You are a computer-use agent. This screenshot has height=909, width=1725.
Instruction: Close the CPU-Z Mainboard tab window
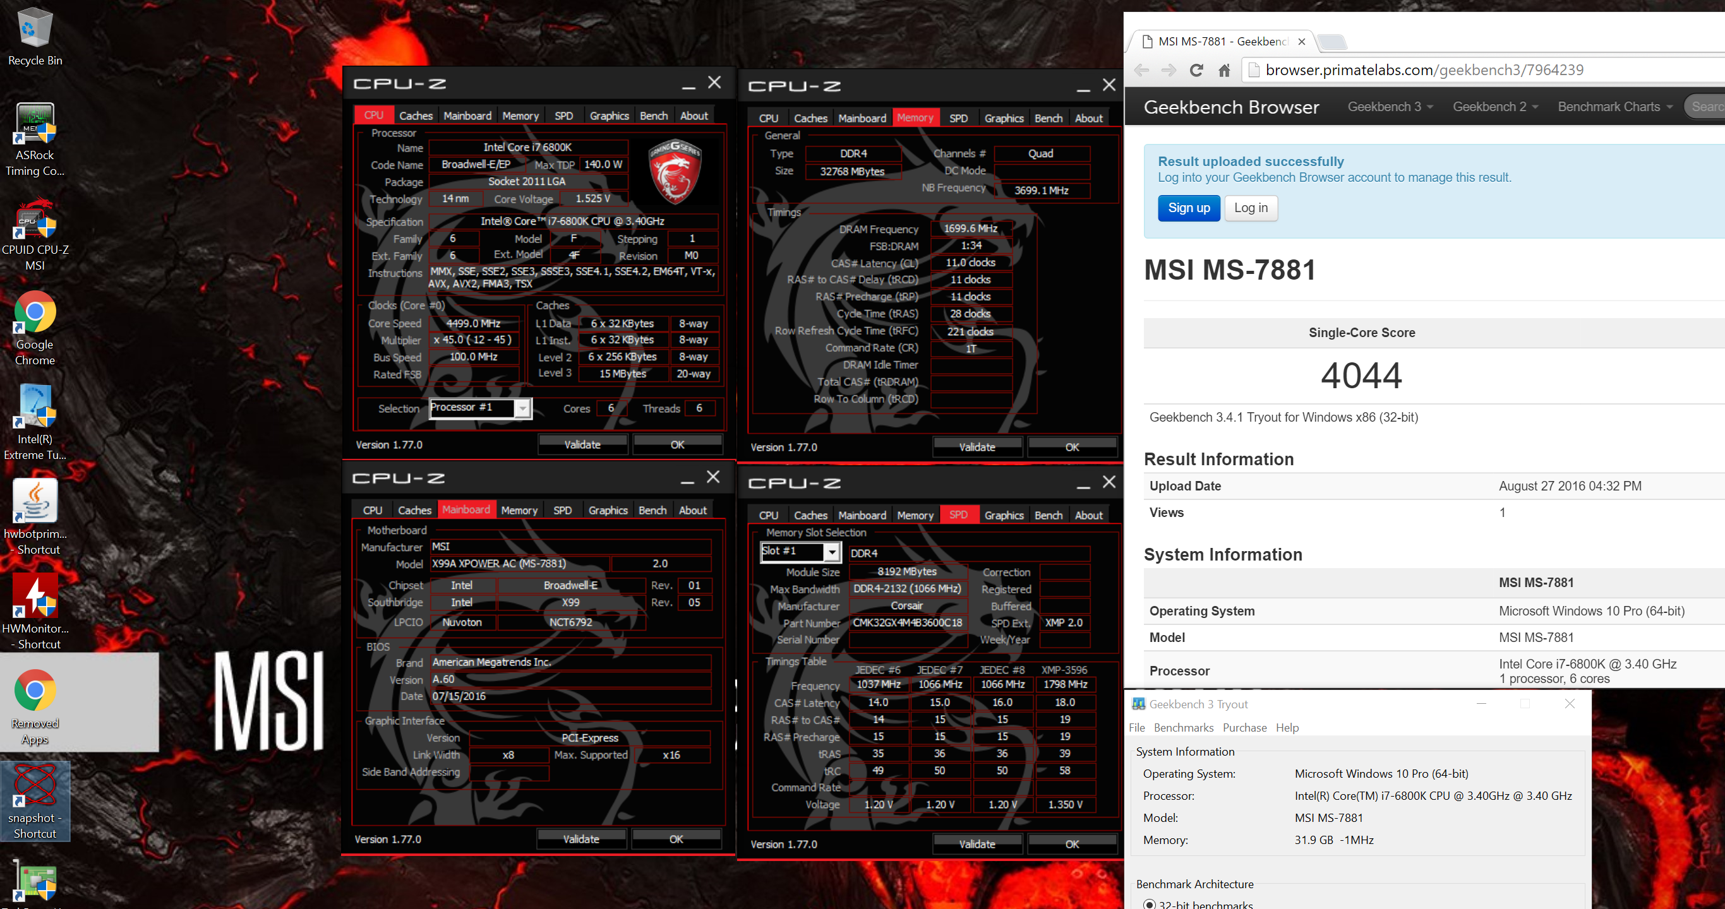[713, 477]
